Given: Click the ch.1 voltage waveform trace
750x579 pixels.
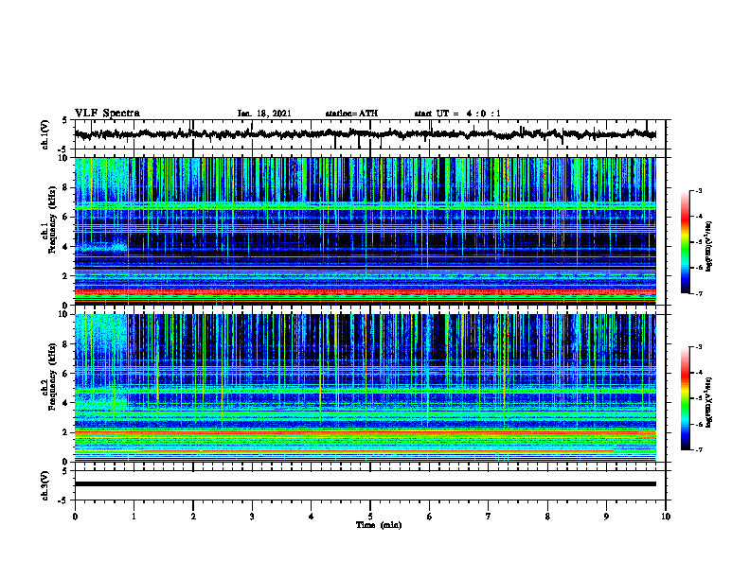Looking at the screenshot, I should [366, 134].
